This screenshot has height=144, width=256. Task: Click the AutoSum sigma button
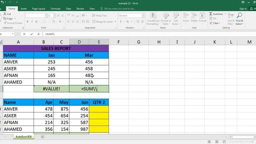(216, 14)
